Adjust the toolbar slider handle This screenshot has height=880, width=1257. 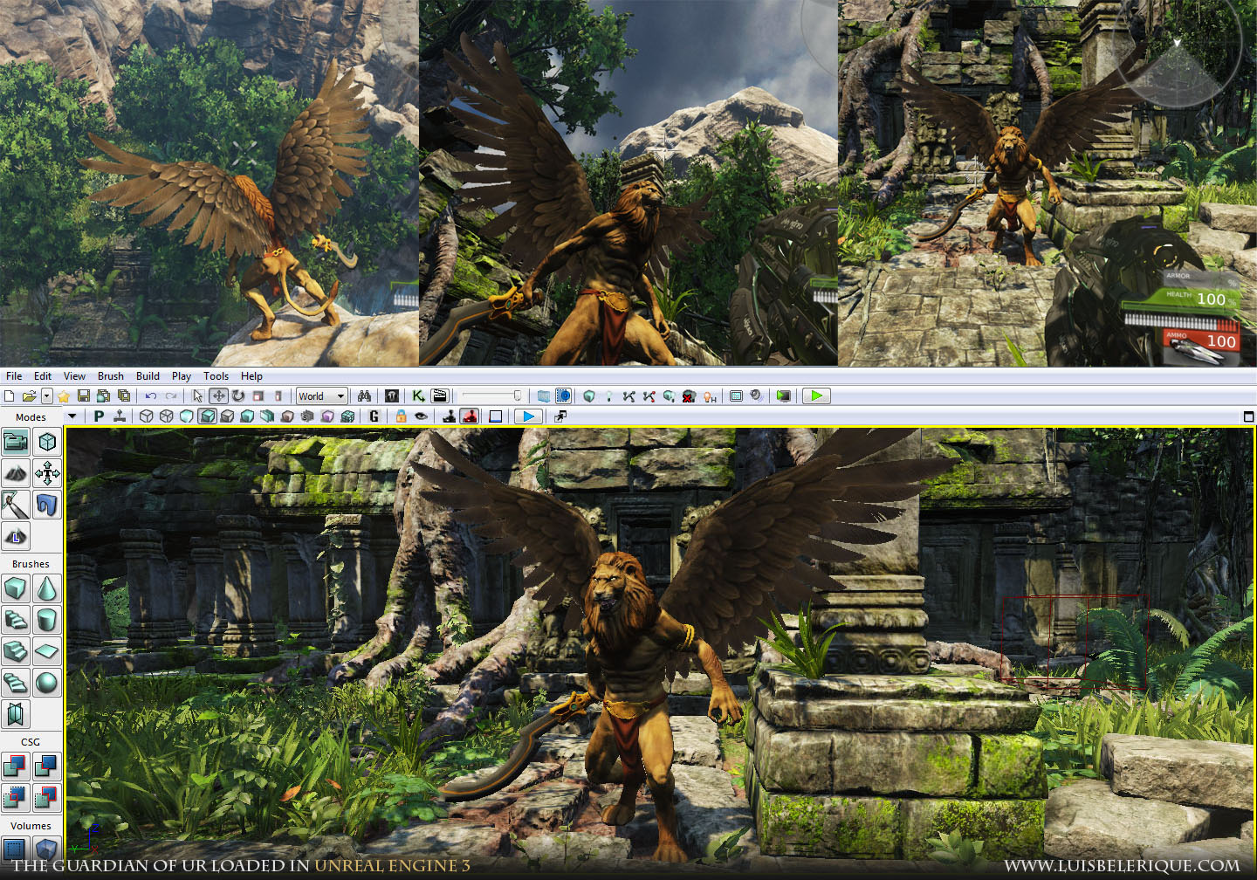tap(517, 396)
